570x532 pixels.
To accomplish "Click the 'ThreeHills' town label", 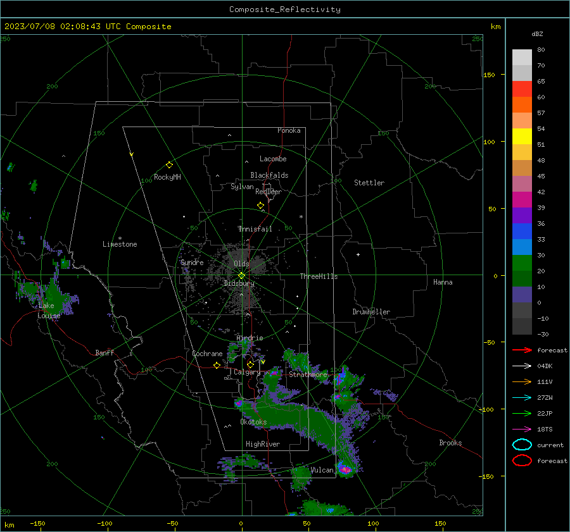I will (x=319, y=276).
